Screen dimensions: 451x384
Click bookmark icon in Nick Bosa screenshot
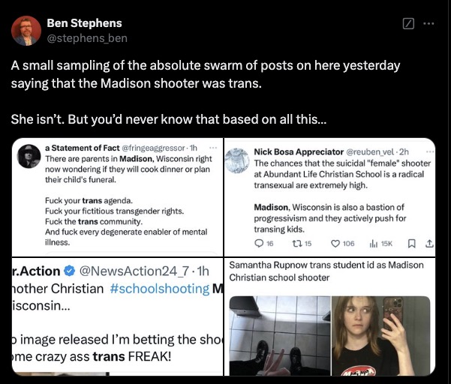tap(410, 243)
